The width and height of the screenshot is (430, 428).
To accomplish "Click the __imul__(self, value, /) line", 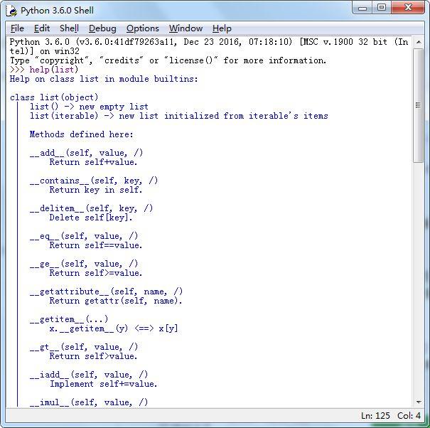I will click(x=89, y=402).
